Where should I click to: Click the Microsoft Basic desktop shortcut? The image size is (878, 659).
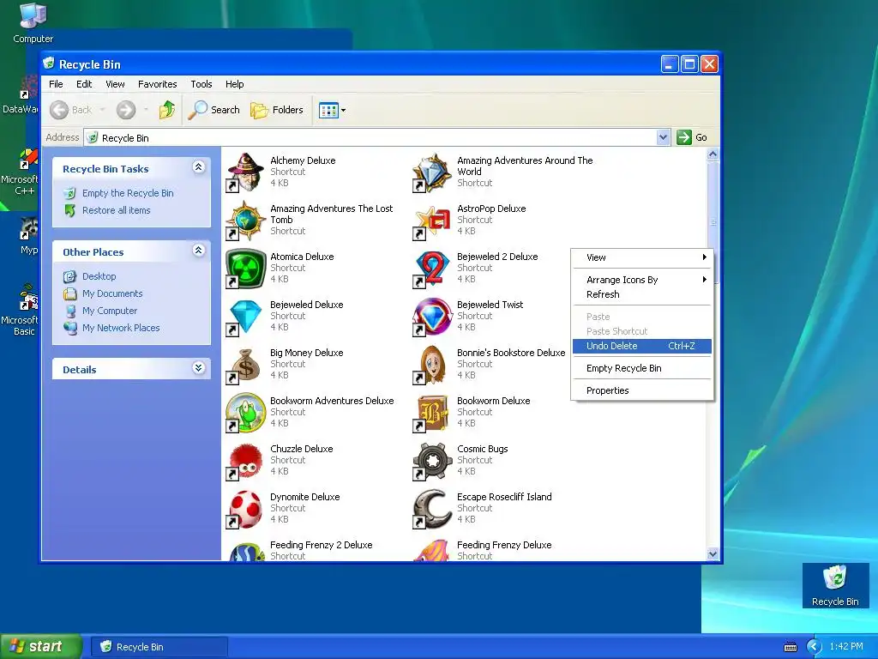coord(20,310)
